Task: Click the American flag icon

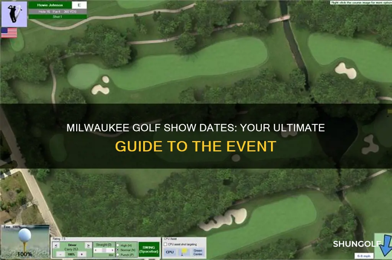Action: point(9,33)
